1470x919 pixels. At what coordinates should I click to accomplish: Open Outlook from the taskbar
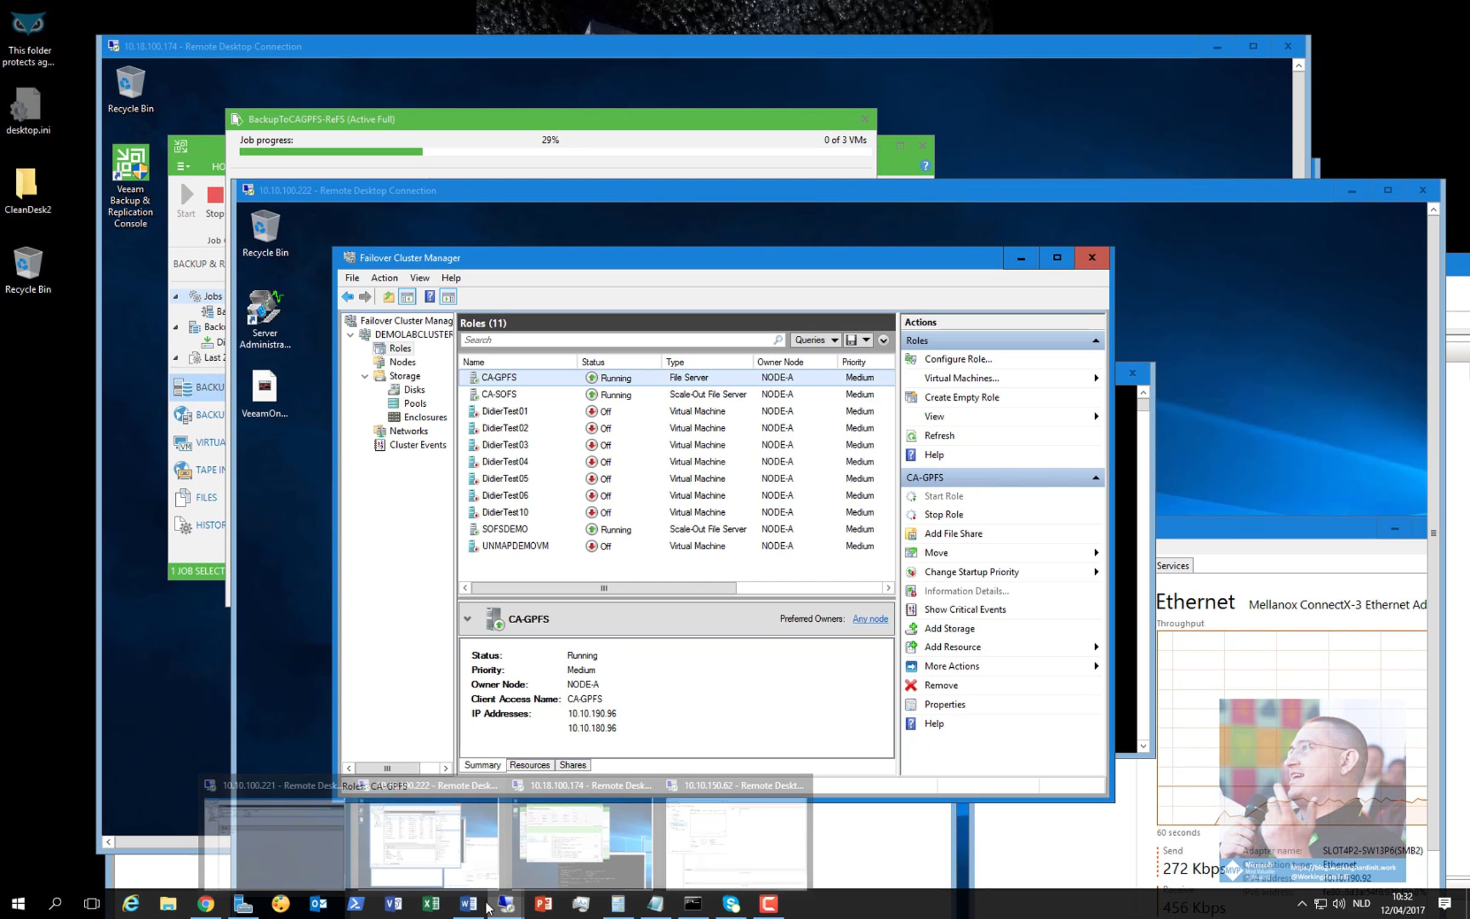(x=318, y=904)
